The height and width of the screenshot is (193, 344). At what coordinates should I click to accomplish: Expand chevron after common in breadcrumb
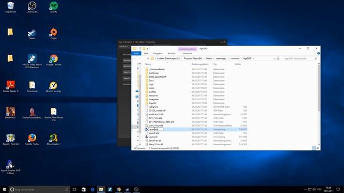point(241,58)
